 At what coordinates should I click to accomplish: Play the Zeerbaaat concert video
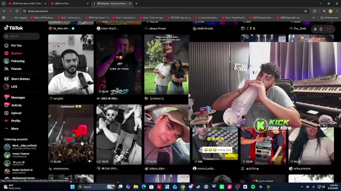71,134
